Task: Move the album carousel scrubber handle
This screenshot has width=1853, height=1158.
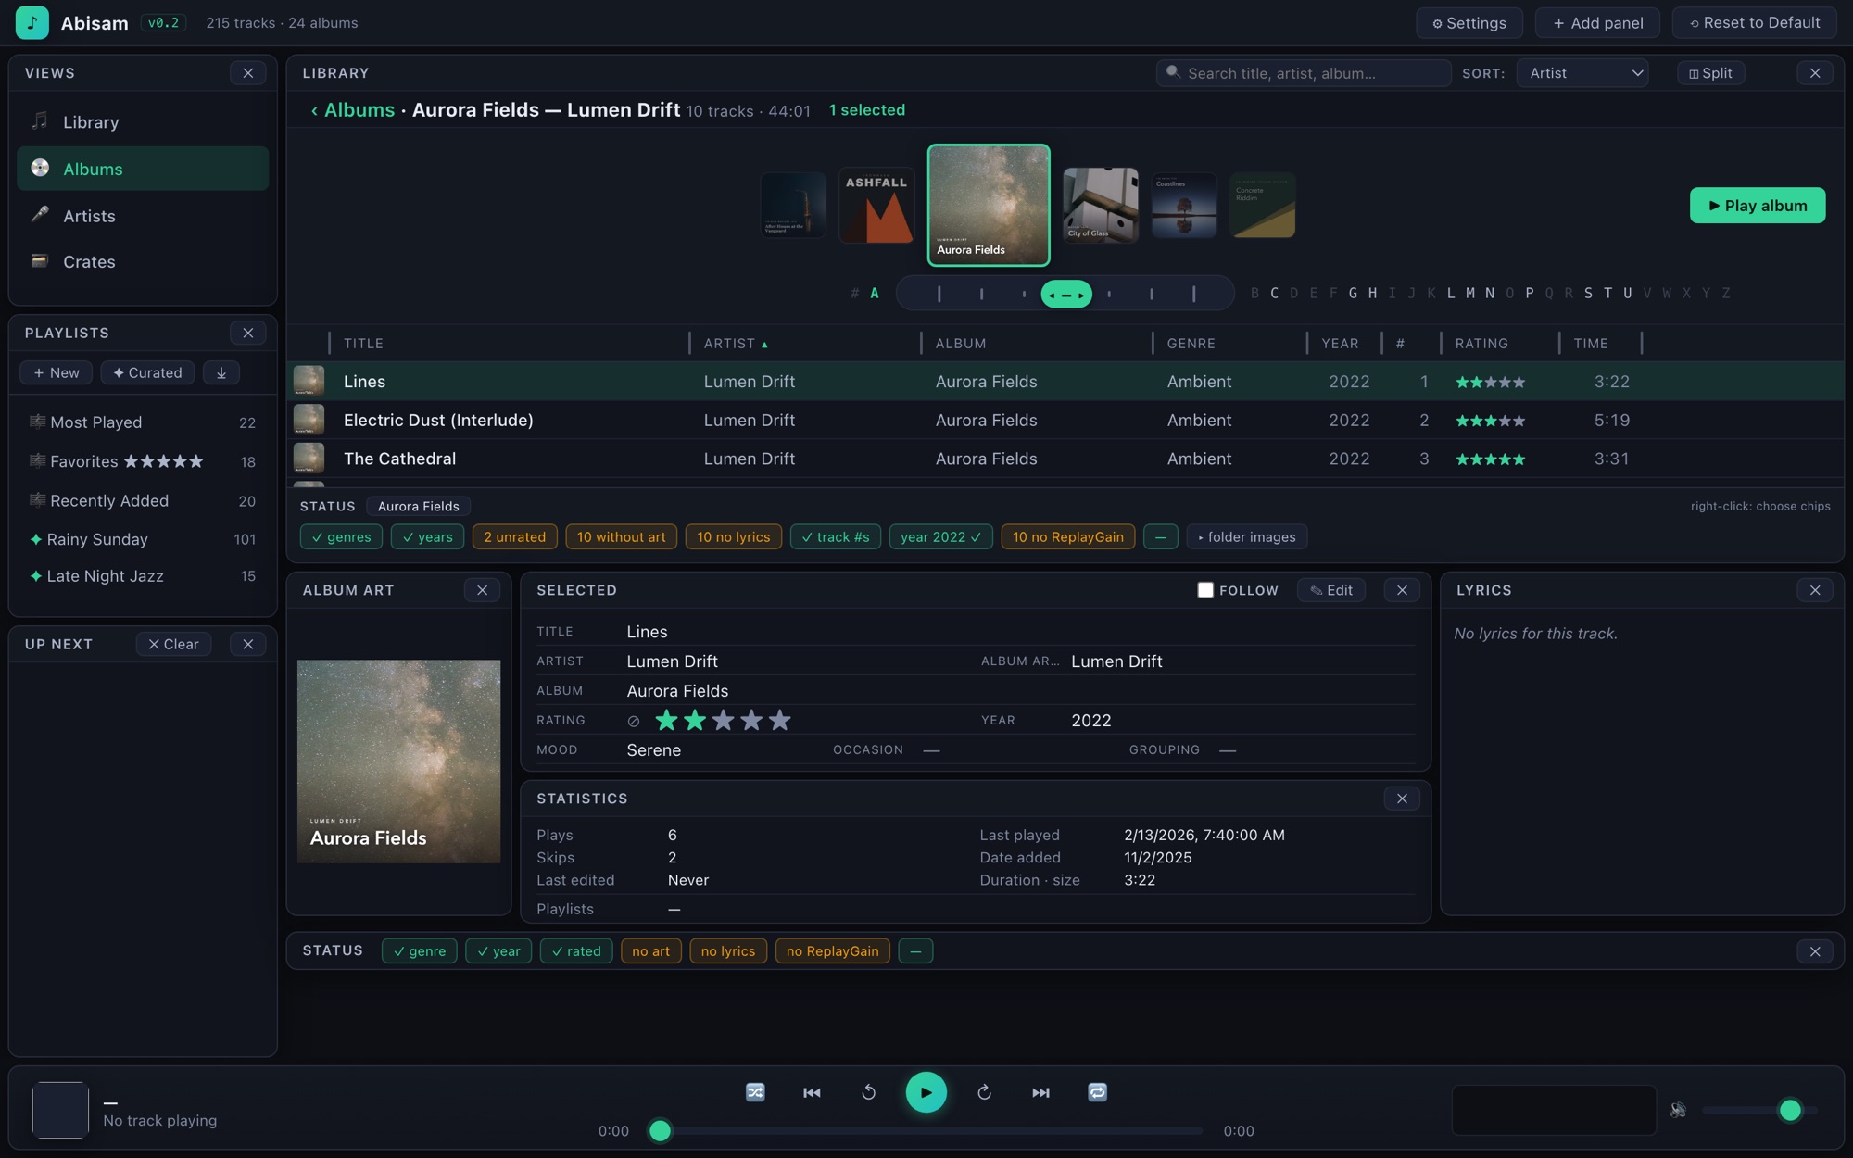Action: click(1066, 295)
